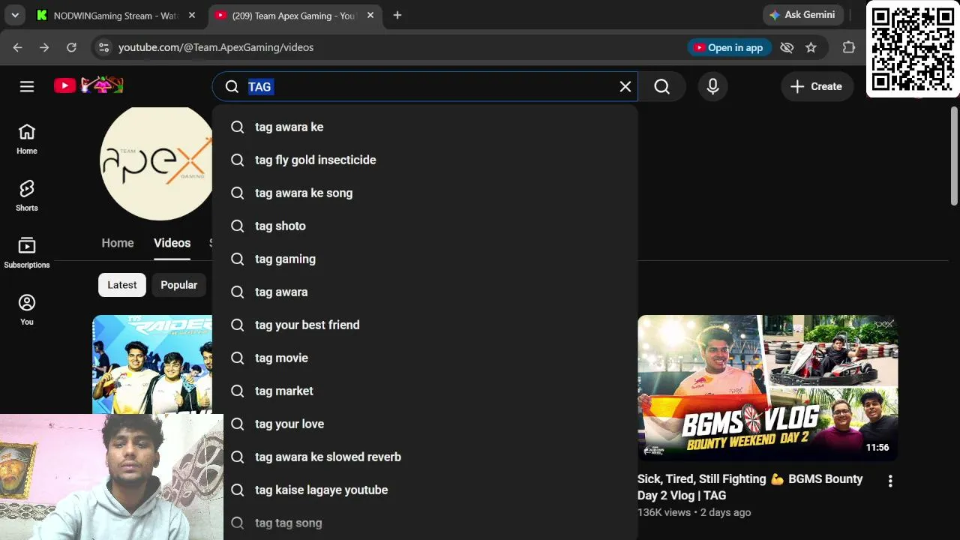Image resolution: width=960 pixels, height=540 pixels.
Task: Open the You section in the sidebar
Action: (27, 310)
